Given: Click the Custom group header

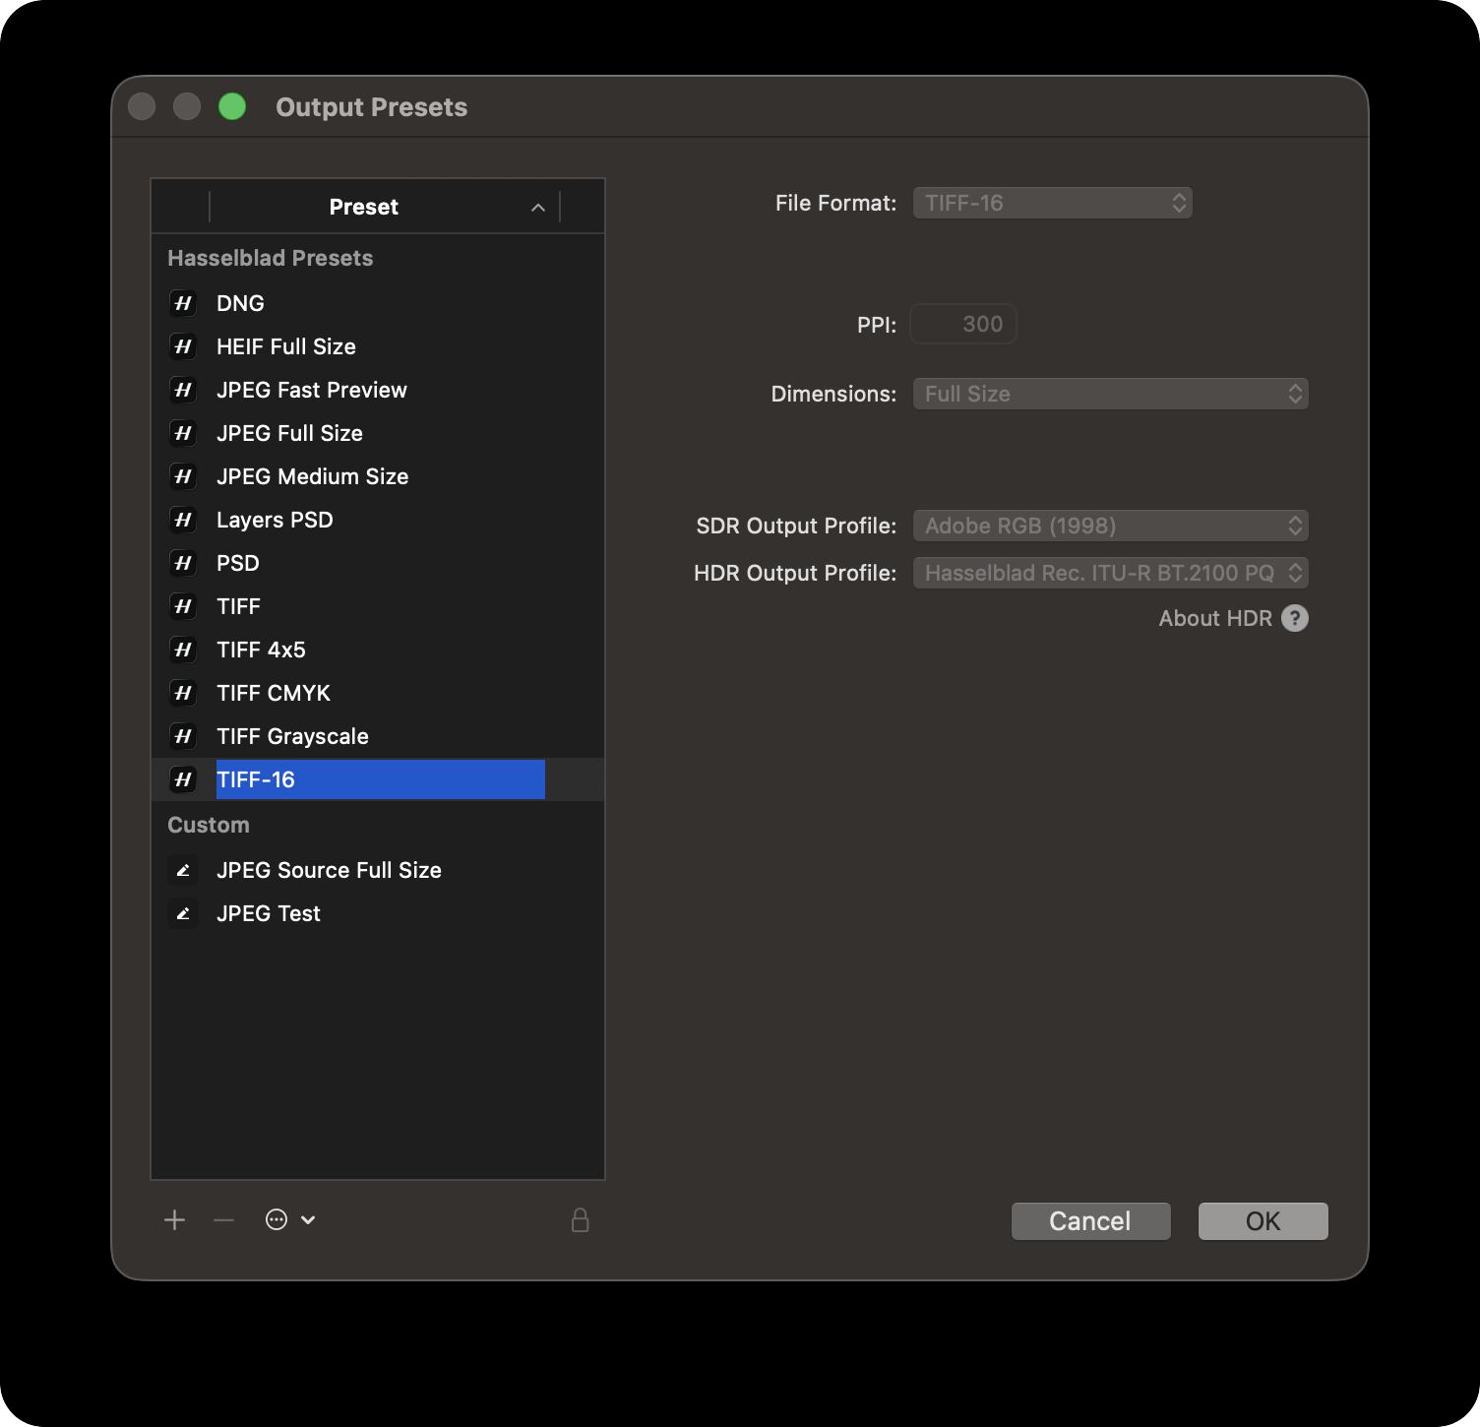Looking at the screenshot, I should point(208,825).
